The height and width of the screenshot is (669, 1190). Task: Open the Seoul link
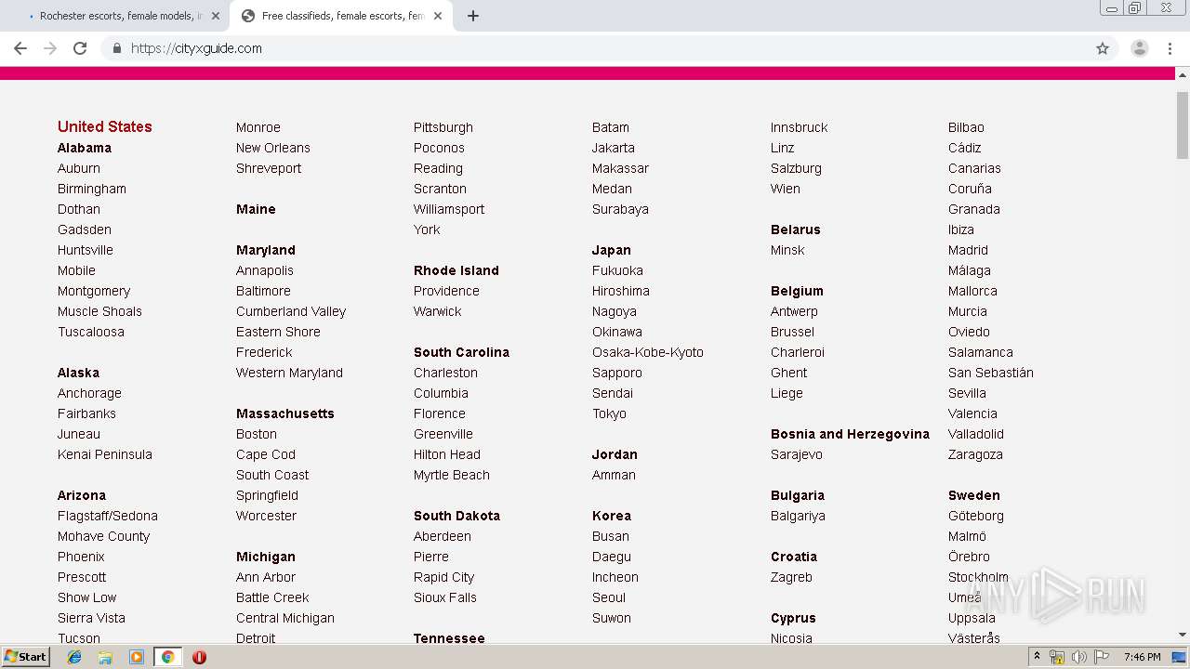609,597
